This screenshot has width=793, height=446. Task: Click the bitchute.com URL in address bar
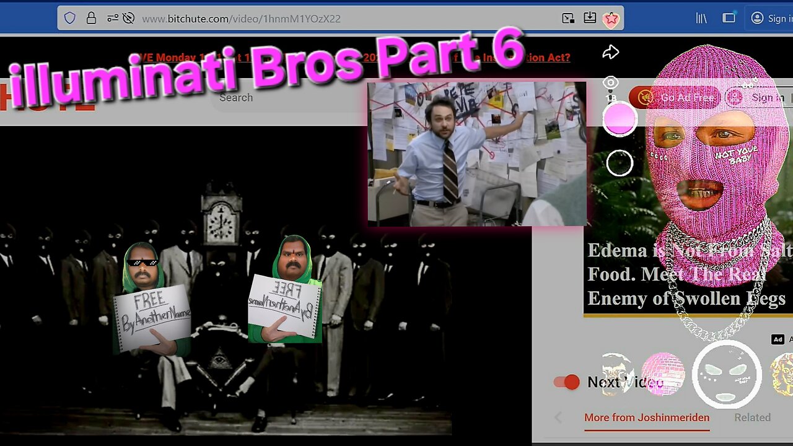241,19
